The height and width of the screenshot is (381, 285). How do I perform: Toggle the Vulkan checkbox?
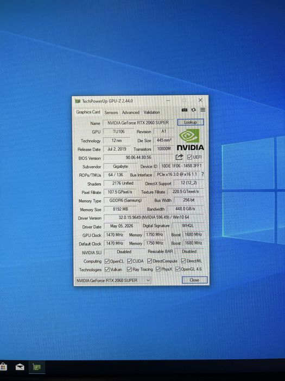tap(107, 269)
